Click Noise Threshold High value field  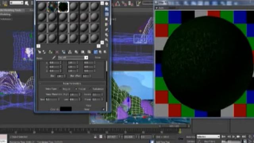click(74, 95)
